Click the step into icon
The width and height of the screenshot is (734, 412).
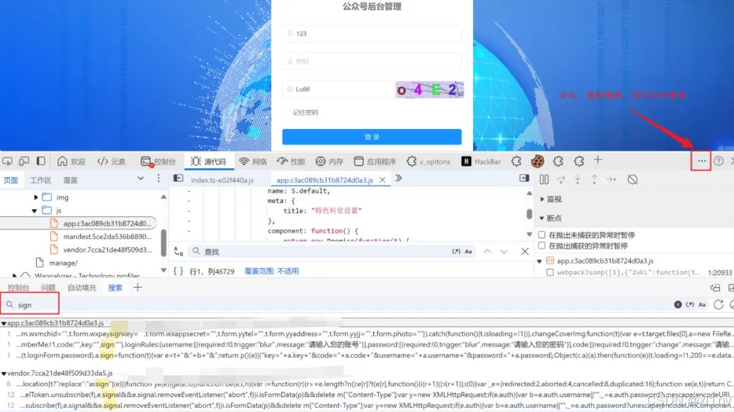click(x=578, y=179)
